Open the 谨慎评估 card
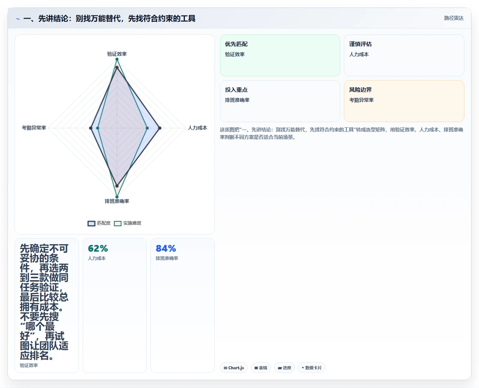 [x=404, y=55]
